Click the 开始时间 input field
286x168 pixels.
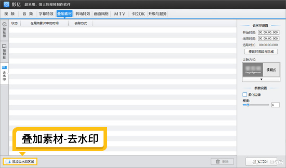pyautogui.click(x=269, y=32)
